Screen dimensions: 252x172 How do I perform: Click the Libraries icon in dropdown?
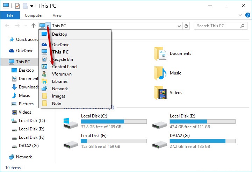pos(44,81)
